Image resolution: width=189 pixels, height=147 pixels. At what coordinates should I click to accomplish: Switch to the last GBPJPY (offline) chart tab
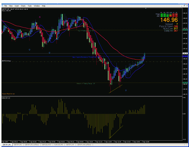84,145
